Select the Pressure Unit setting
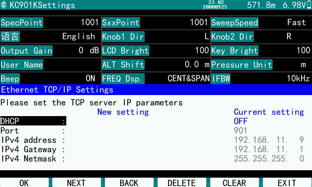This screenshot has height=187, width=312. [242, 65]
